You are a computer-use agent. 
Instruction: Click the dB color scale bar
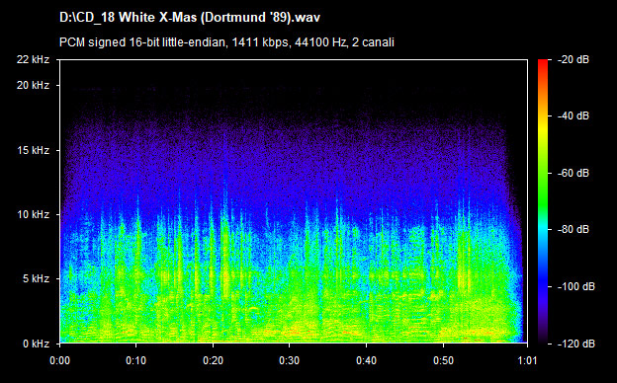point(543,202)
